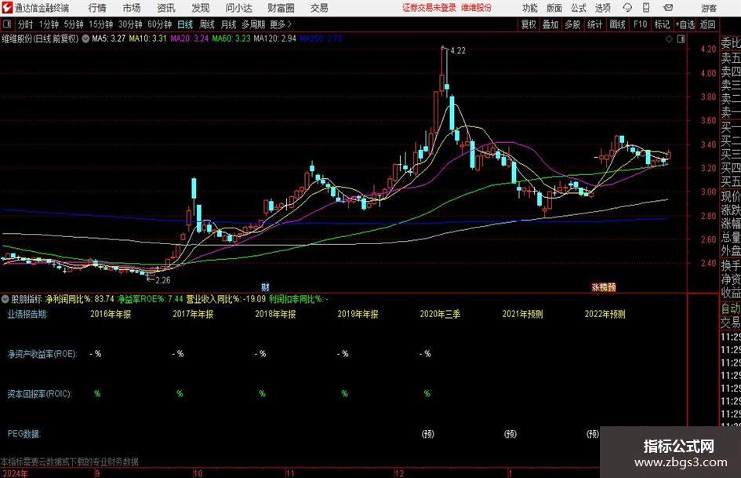The width and height of the screenshot is (741, 478).
Task: Switch to the 周线 weekly tab
Action: coord(207,24)
